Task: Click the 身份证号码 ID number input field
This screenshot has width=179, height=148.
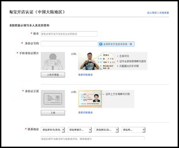Action: coord(69,44)
